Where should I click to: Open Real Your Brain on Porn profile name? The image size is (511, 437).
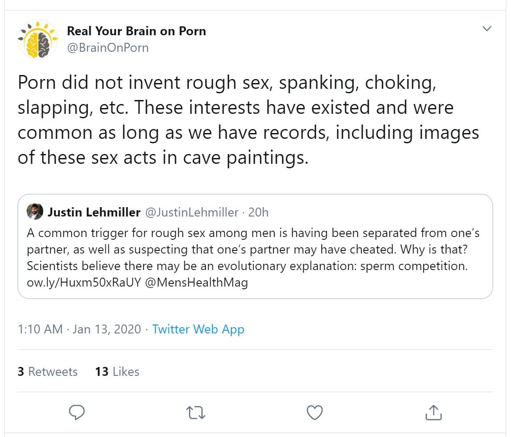point(136,31)
